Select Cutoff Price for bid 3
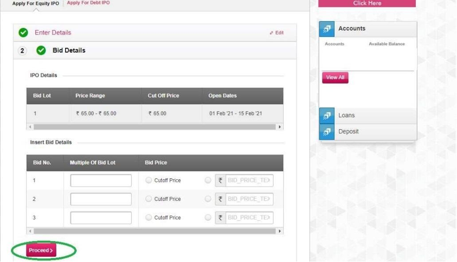 149,217
